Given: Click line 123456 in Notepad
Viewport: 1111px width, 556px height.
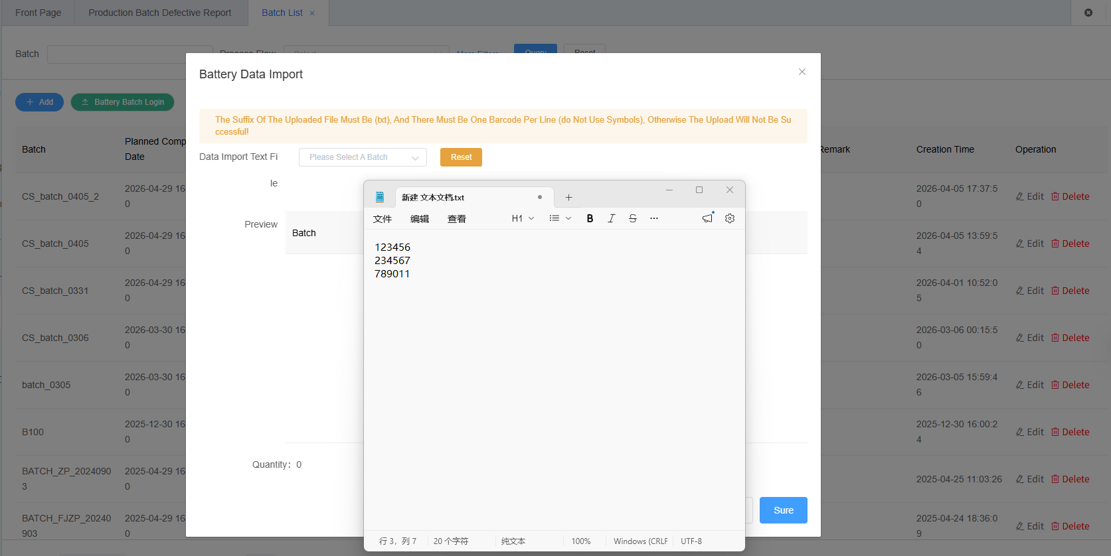Looking at the screenshot, I should (392, 247).
